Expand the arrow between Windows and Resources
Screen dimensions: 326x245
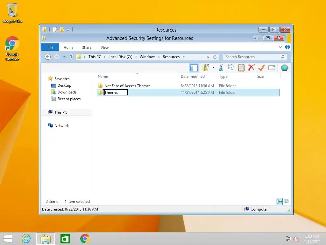(x=159, y=57)
